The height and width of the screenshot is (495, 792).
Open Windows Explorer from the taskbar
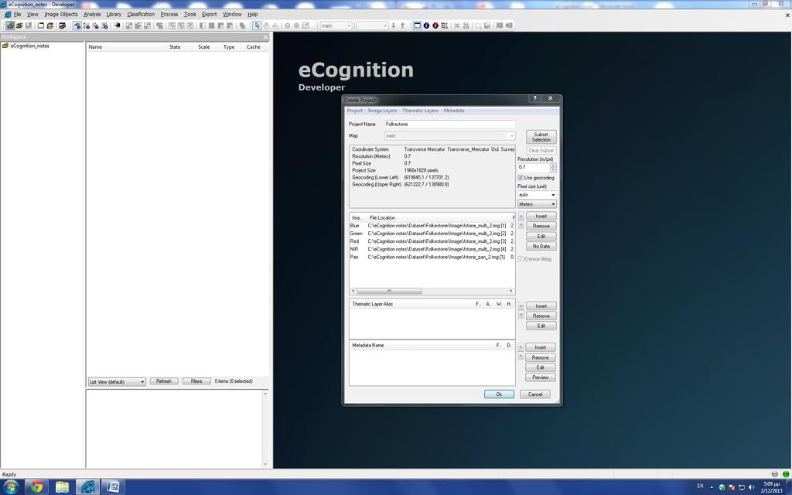pyautogui.click(x=62, y=487)
